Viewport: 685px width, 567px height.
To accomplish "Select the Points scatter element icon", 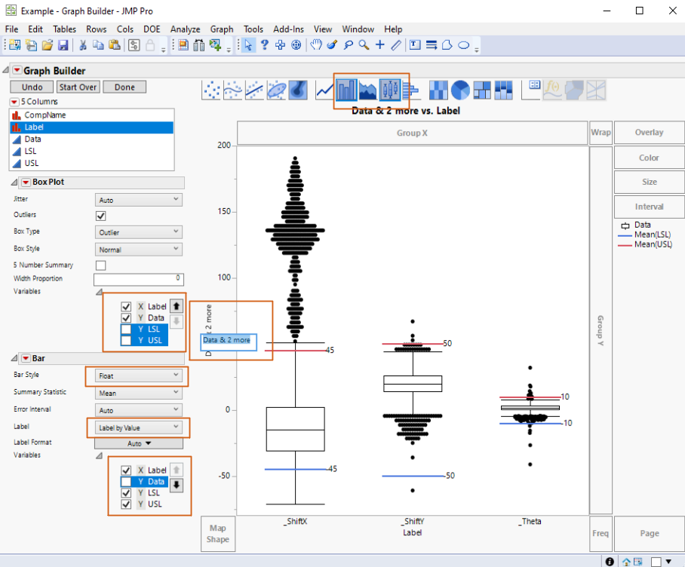I will [213, 90].
